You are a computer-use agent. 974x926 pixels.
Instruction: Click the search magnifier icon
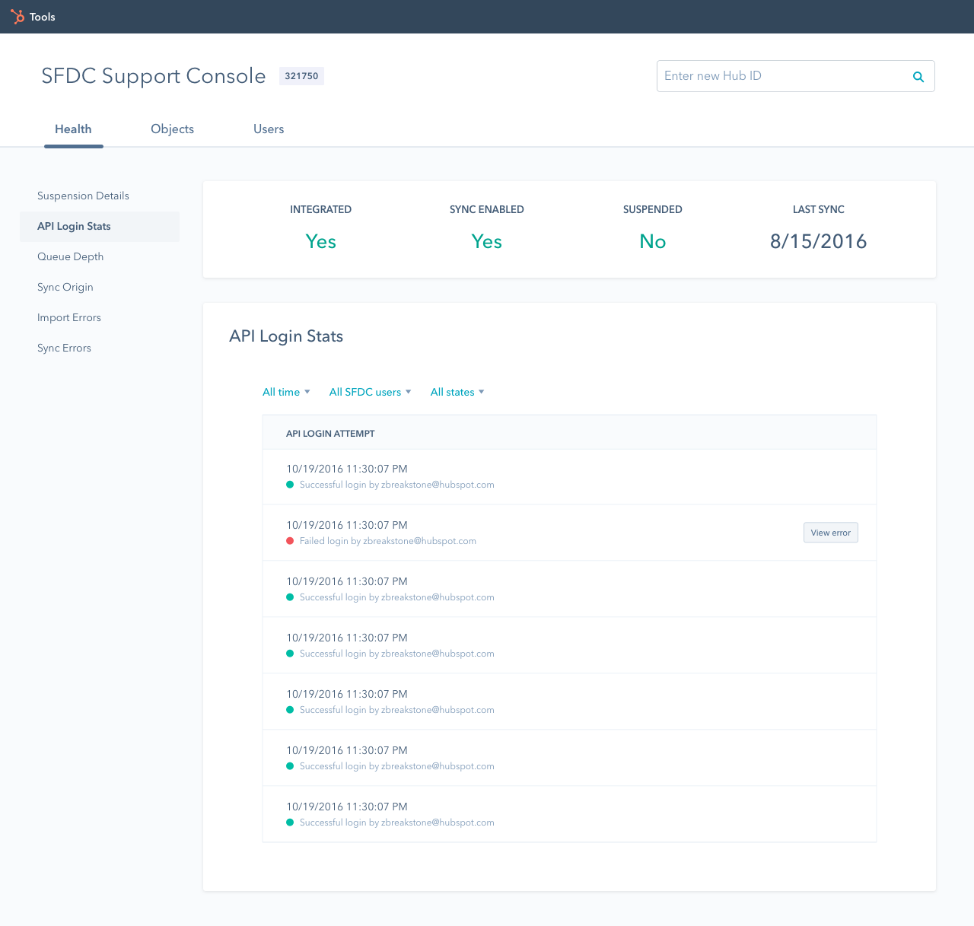point(918,76)
